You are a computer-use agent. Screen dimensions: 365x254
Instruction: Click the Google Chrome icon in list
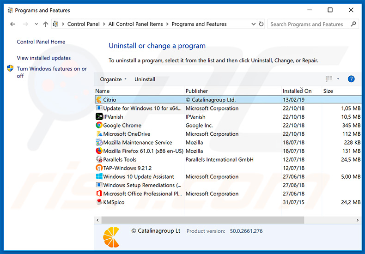click(x=99, y=125)
